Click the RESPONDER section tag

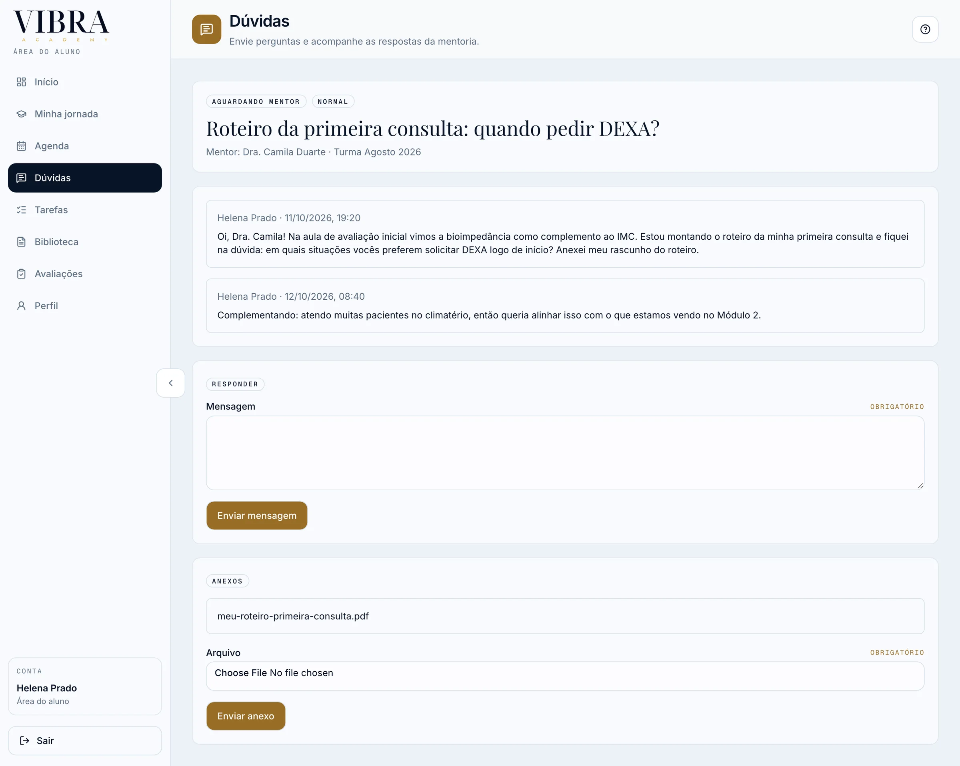tap(235, 384)
